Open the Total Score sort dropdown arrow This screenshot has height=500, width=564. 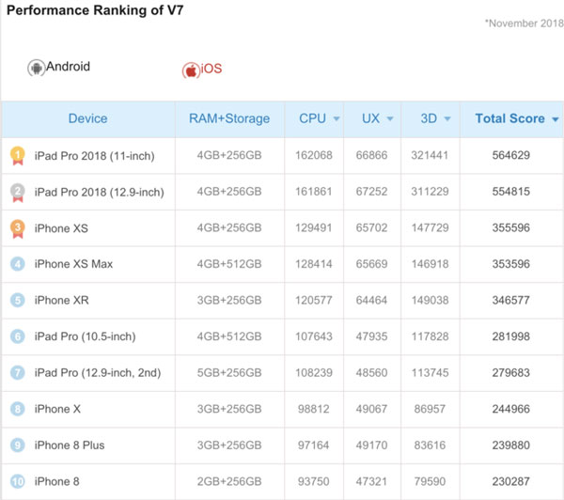coord(556,119)
